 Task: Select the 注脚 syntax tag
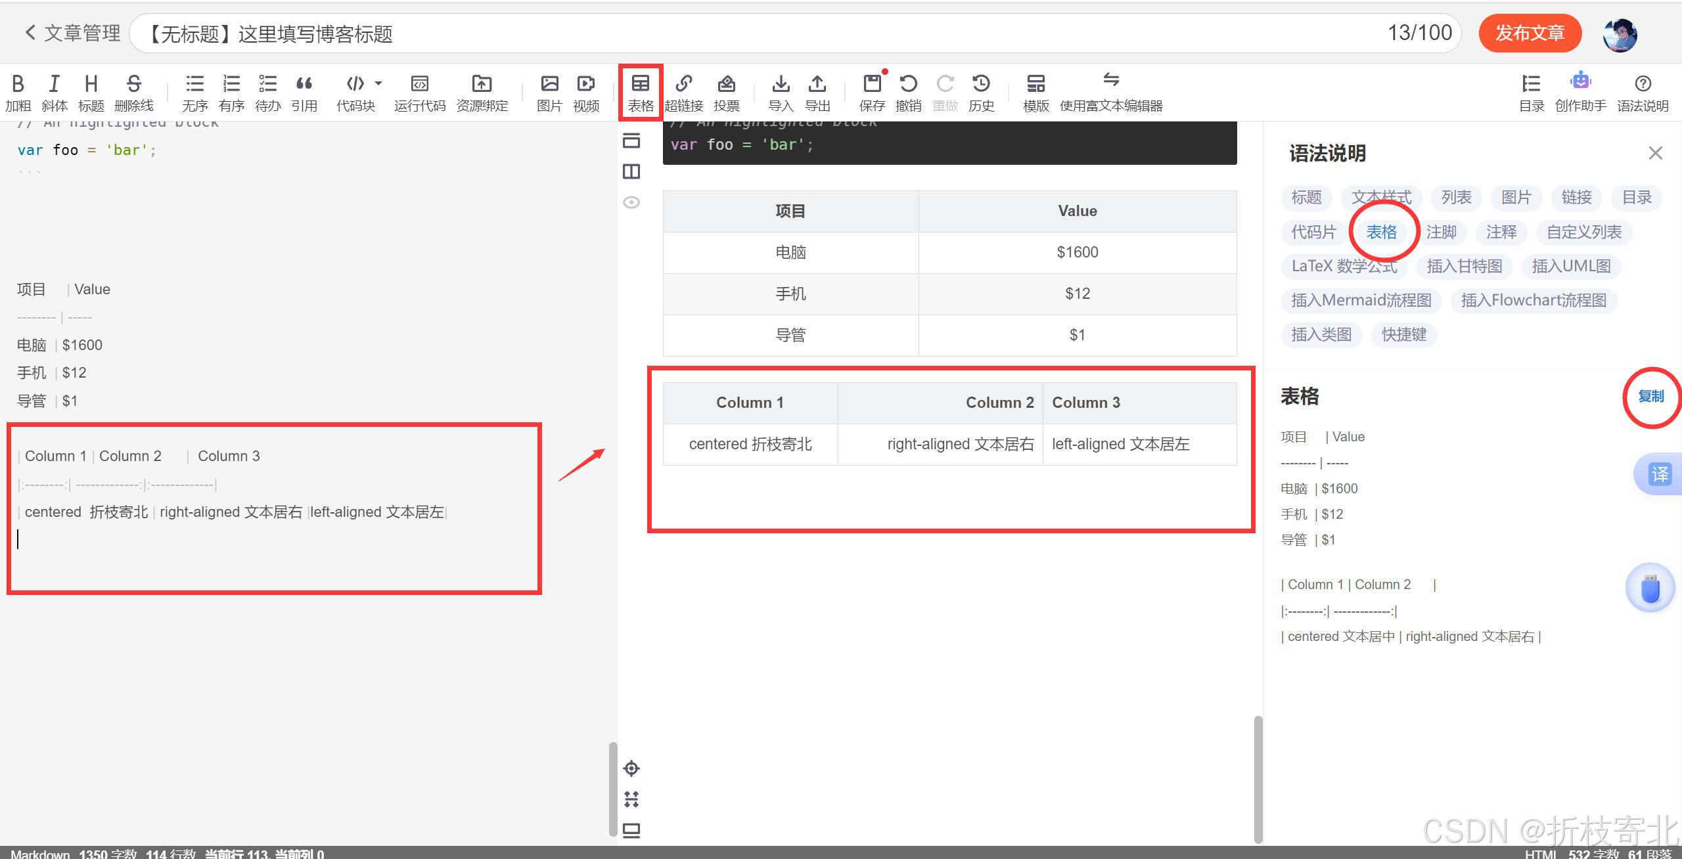(1442, 232)
